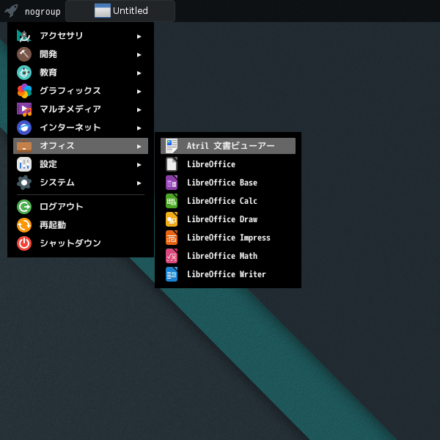Click the red シャットダウン power icon

(24, 243)
